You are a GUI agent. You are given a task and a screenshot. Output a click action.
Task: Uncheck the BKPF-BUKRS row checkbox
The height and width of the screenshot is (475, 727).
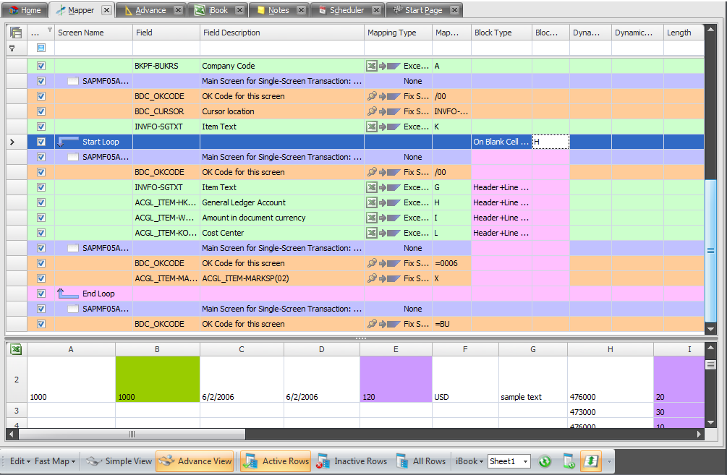click(x=41, y=66)
